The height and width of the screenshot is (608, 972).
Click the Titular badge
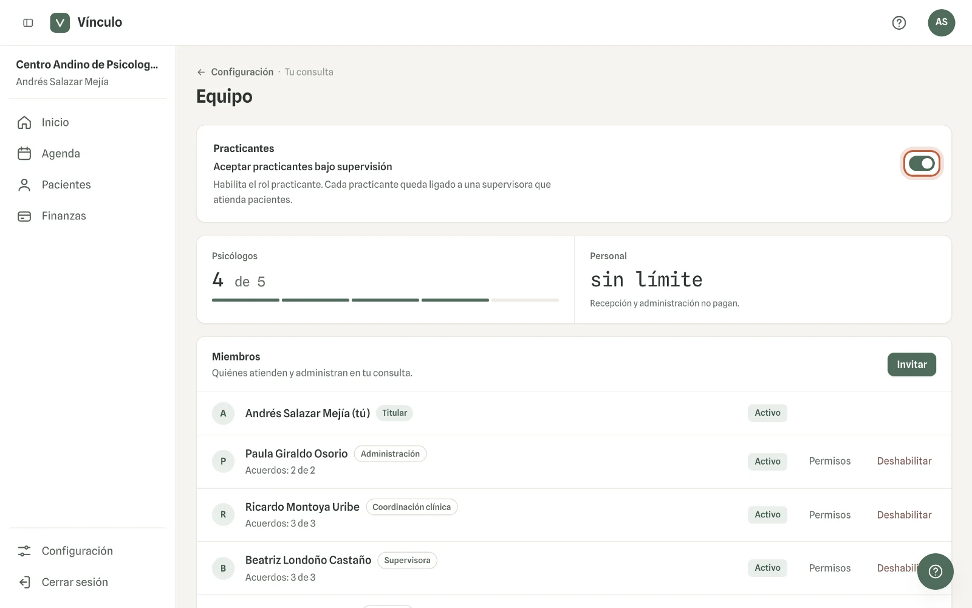[394, 413]
